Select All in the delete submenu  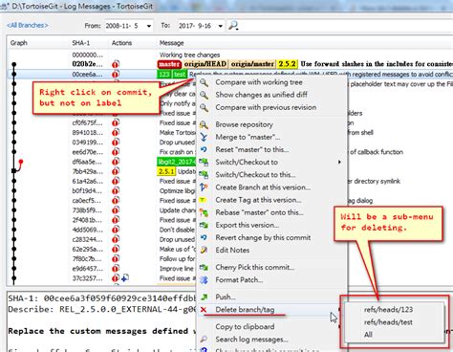(x=368, y=335)
